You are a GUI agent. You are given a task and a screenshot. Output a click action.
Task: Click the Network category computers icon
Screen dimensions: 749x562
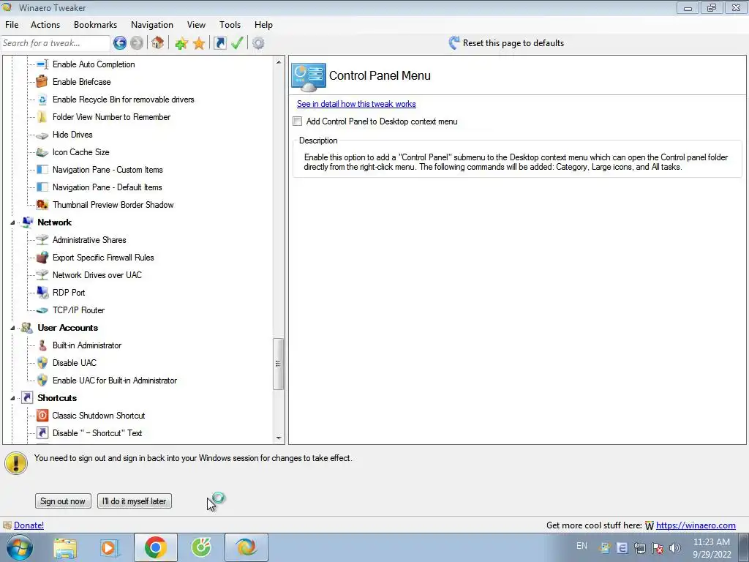click(x=27, y=222)
